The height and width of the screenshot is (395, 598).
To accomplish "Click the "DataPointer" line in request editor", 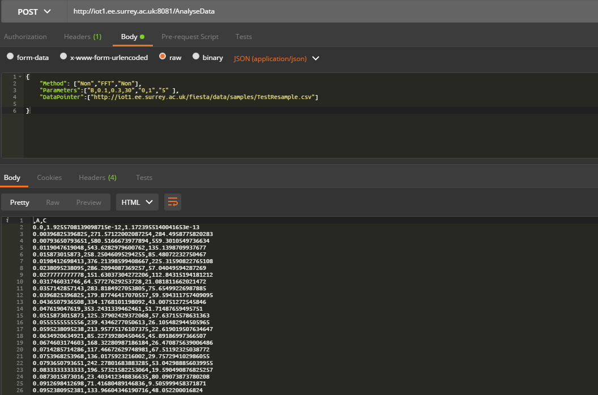I will 179,97.
